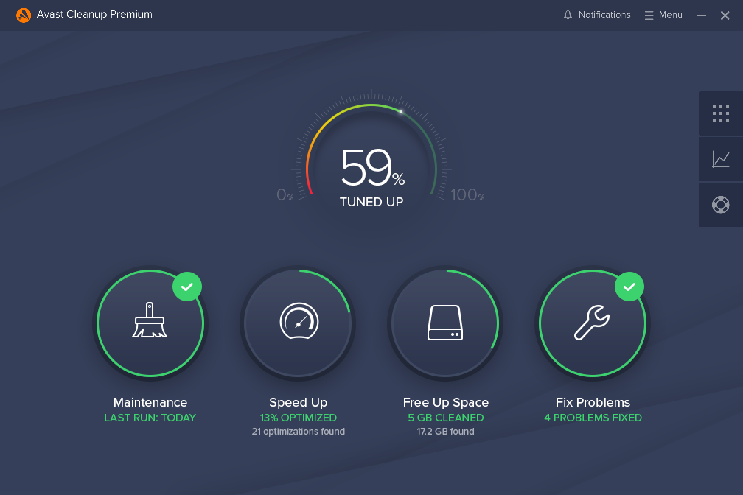Click the Maintenance broom icon
Image resolution: width=743 pixels, height=495 pixels.
[150, 320]
